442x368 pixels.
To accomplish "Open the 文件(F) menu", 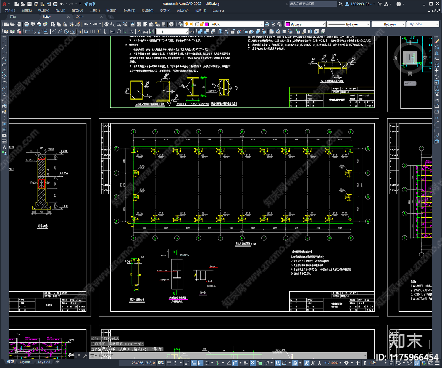I will point(10,10).
